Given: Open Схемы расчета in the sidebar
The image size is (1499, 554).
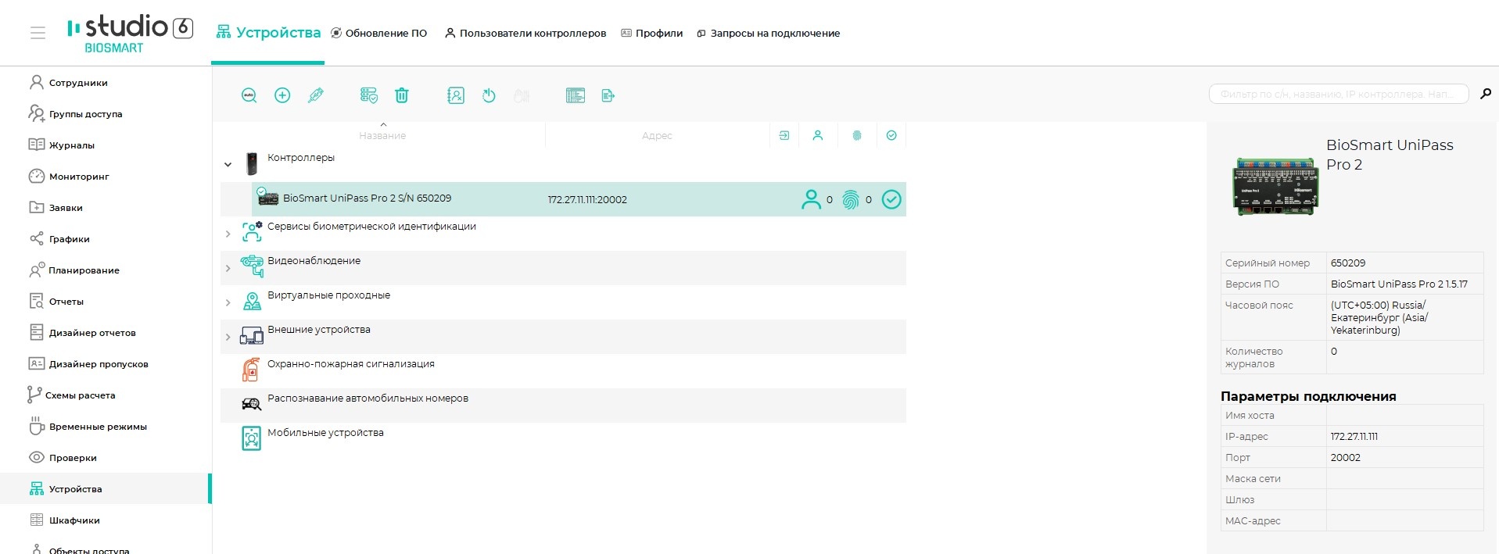Looking at the screenshot, I should [x=106, y=395].
